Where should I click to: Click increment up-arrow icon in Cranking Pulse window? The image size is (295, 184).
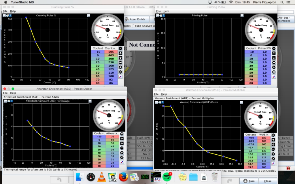(x=120, y=53)
